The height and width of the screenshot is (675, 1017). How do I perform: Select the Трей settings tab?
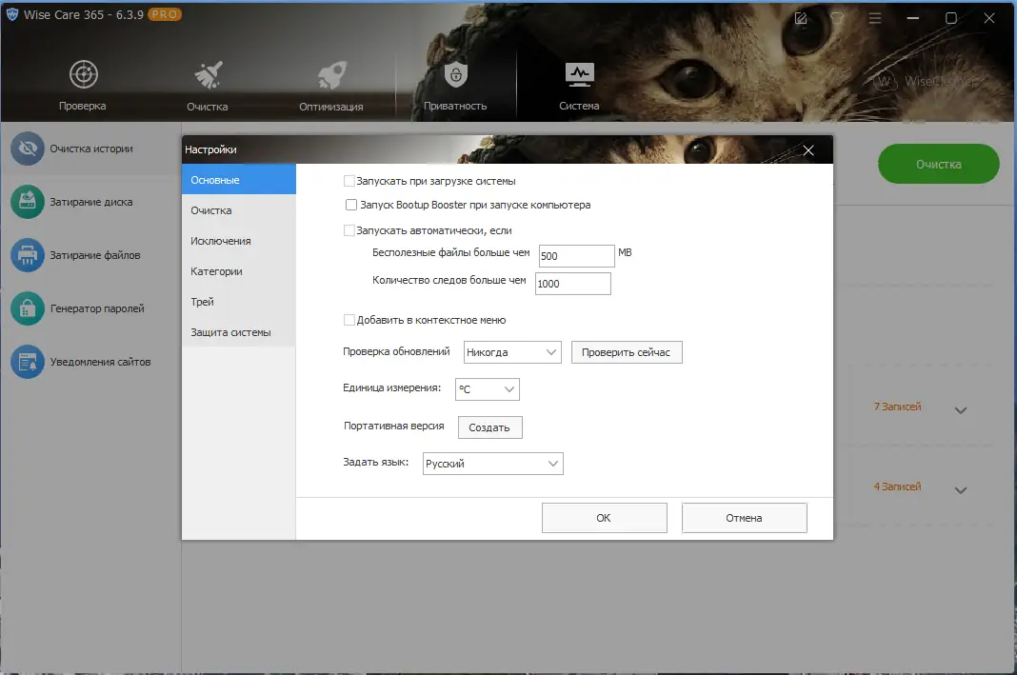click(239, 302)
